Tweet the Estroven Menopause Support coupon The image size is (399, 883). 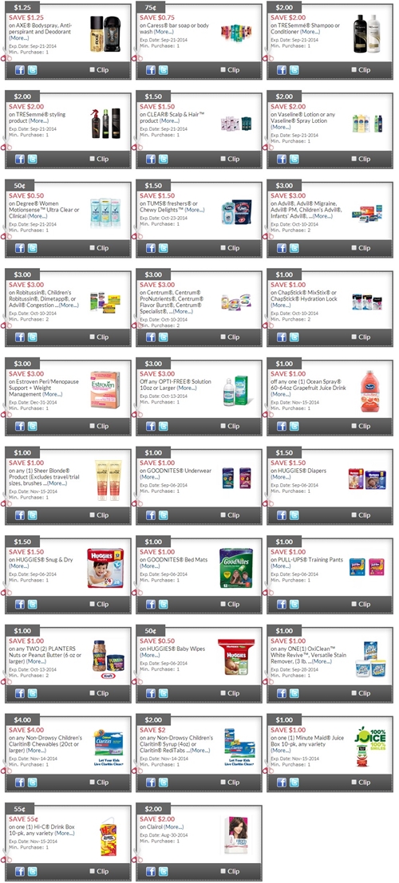point(32,426)
